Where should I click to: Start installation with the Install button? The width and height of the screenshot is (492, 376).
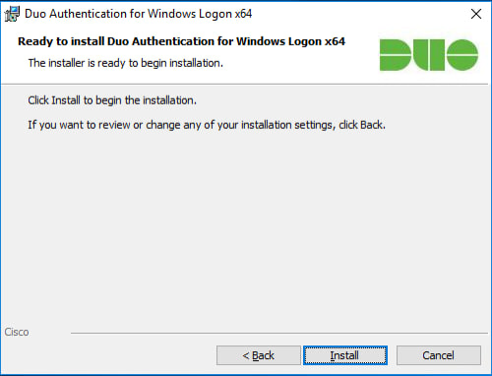pos(345,355)
